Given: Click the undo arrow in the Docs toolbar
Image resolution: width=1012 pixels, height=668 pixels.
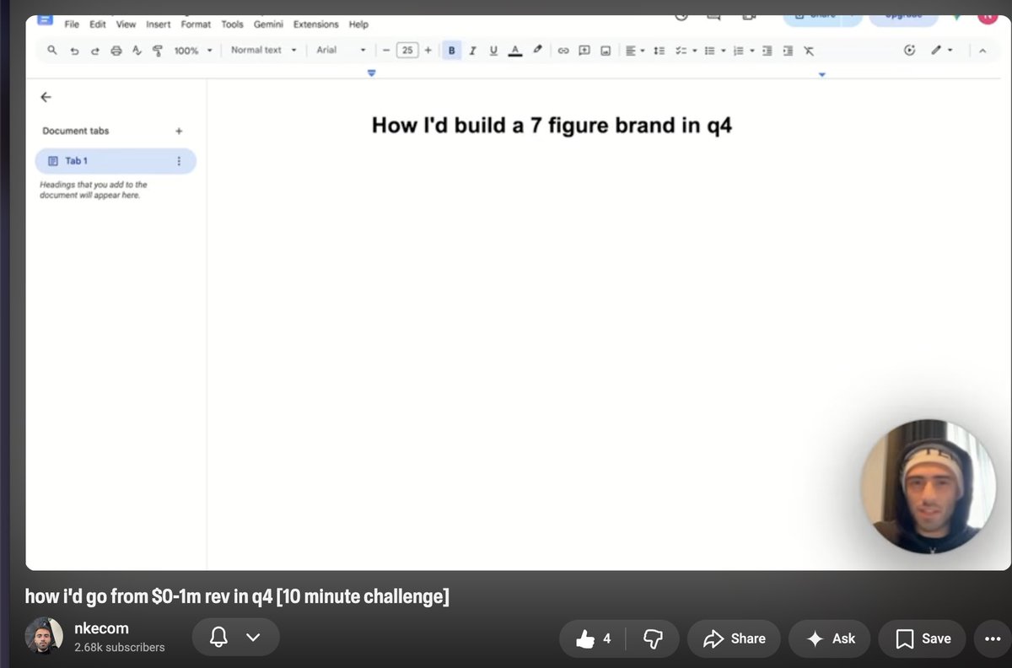Looking at the screenshot, I should [74, 51].
